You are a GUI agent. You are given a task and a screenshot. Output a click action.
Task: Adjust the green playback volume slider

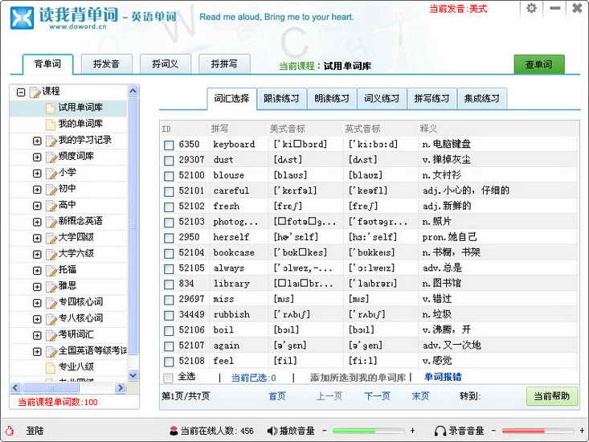(x=369, y=431)
